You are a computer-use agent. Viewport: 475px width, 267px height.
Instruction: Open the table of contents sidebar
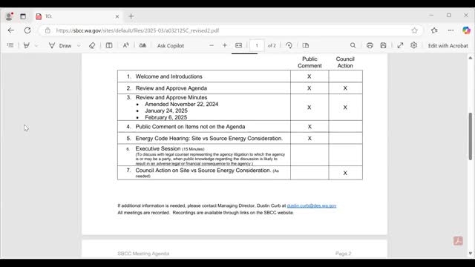[10, 45]
